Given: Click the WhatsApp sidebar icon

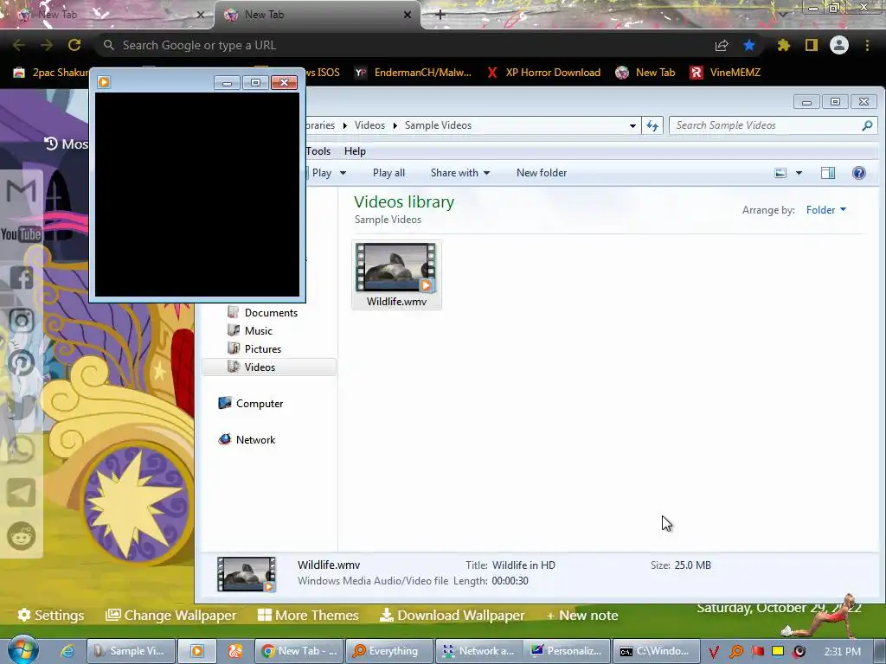Looking at the screenshot, I should [x=22, y=450].
